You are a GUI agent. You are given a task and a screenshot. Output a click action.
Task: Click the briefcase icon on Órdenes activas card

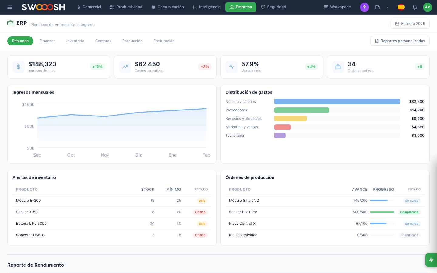(338, 67)
